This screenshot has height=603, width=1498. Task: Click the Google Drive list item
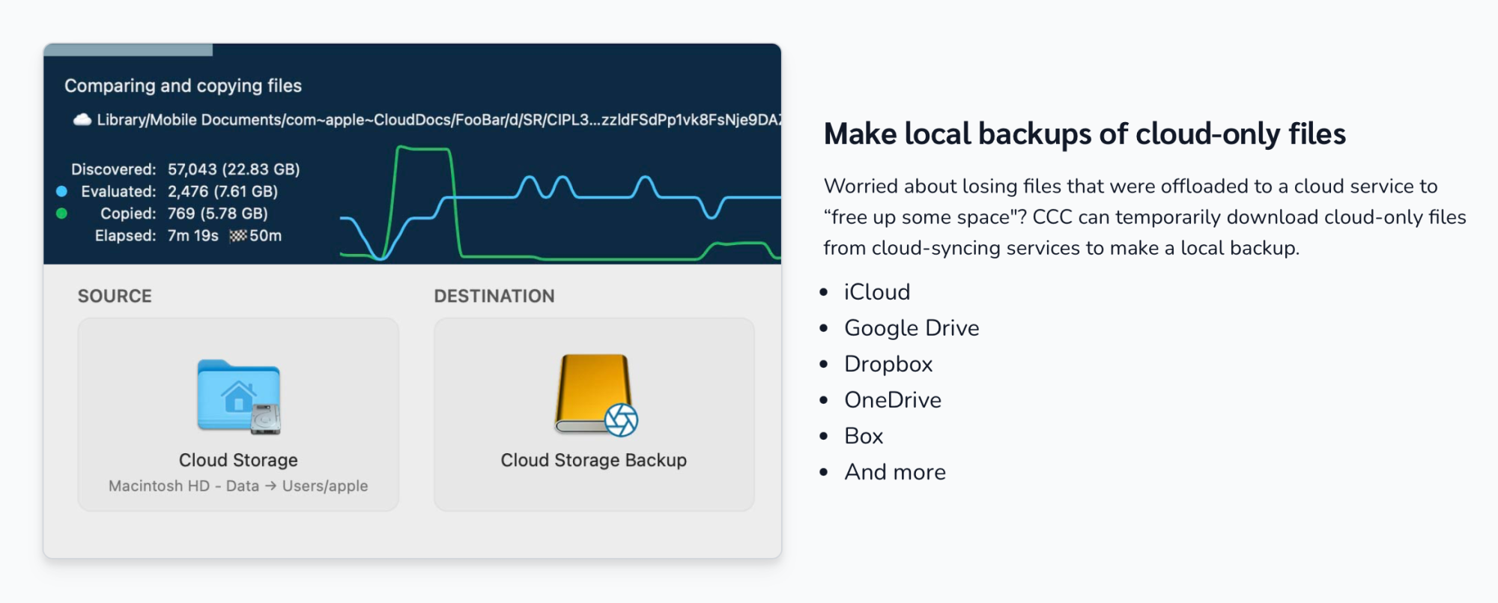(912, 328)
